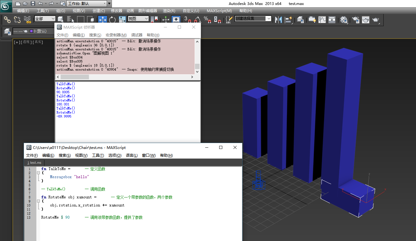Expand the quick access toolbar customize arrow
This screenshot has width=416, height=241.
(x=109, y=4)
